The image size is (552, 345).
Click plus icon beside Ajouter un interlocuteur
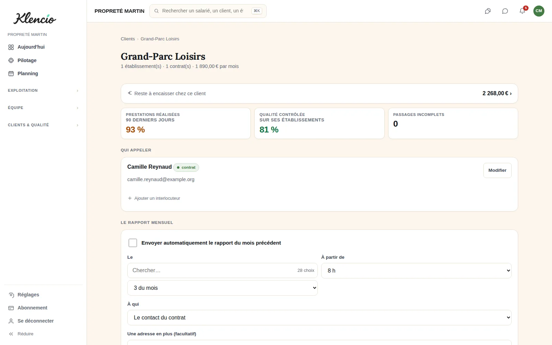click(x=130, y=198)
